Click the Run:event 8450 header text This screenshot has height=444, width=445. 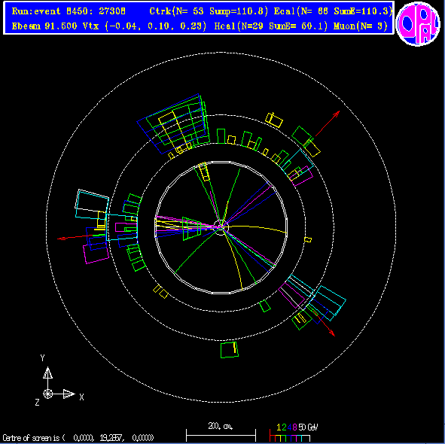(69, 11)
